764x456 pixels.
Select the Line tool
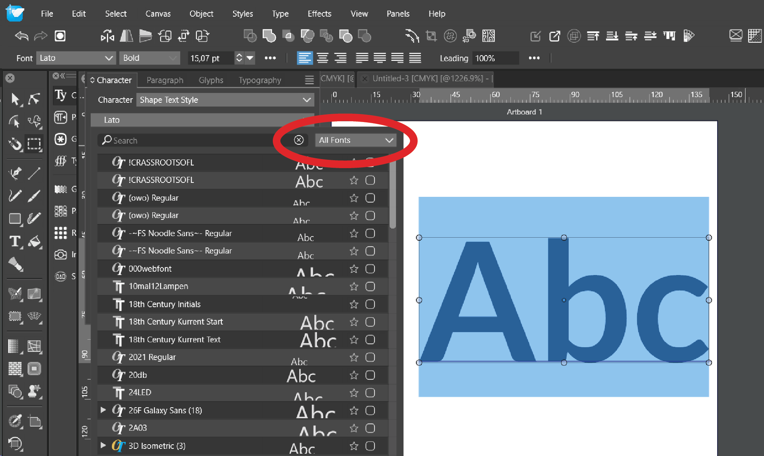(34, 173)
